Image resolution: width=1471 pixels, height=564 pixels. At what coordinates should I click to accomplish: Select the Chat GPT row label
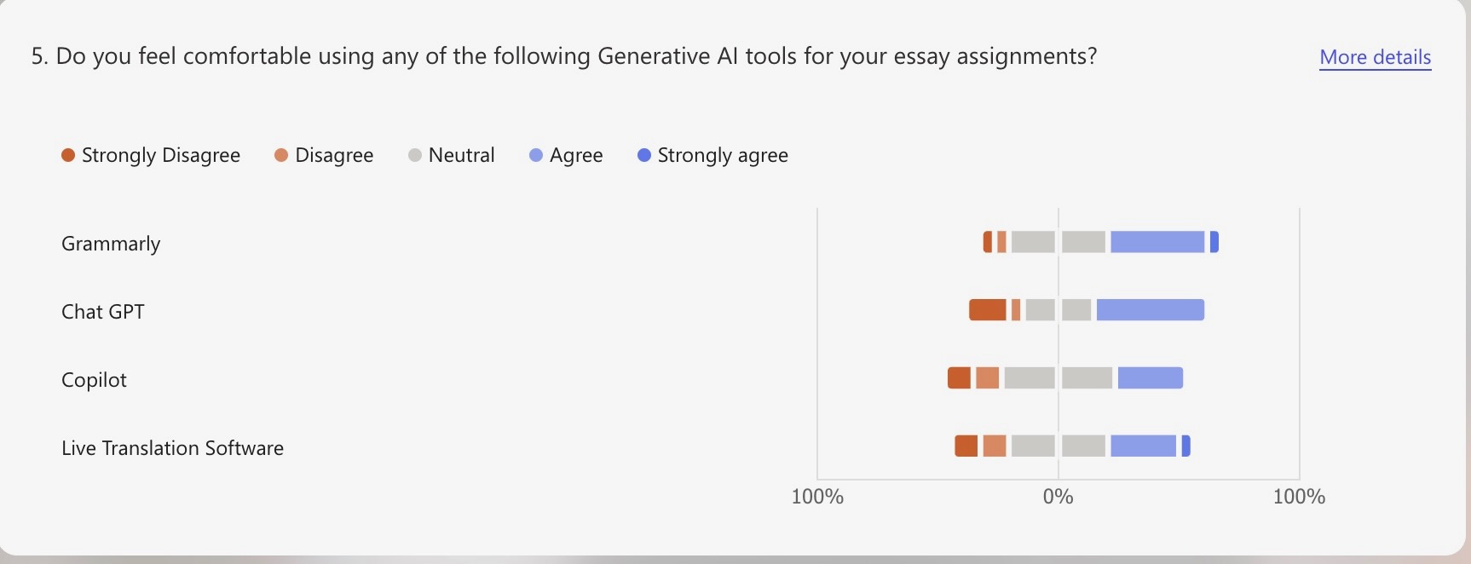103,312
